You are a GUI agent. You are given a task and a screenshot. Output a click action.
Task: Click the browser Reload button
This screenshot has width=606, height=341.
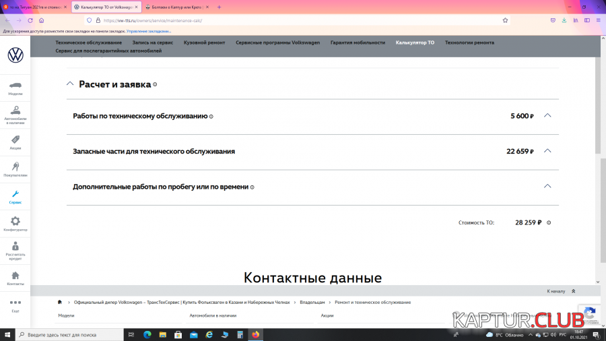(x=30, y=20)
